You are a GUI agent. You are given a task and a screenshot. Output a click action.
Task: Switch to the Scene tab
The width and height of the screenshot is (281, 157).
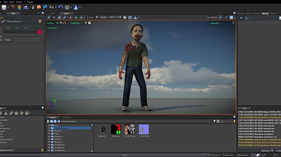pos(66,13)
